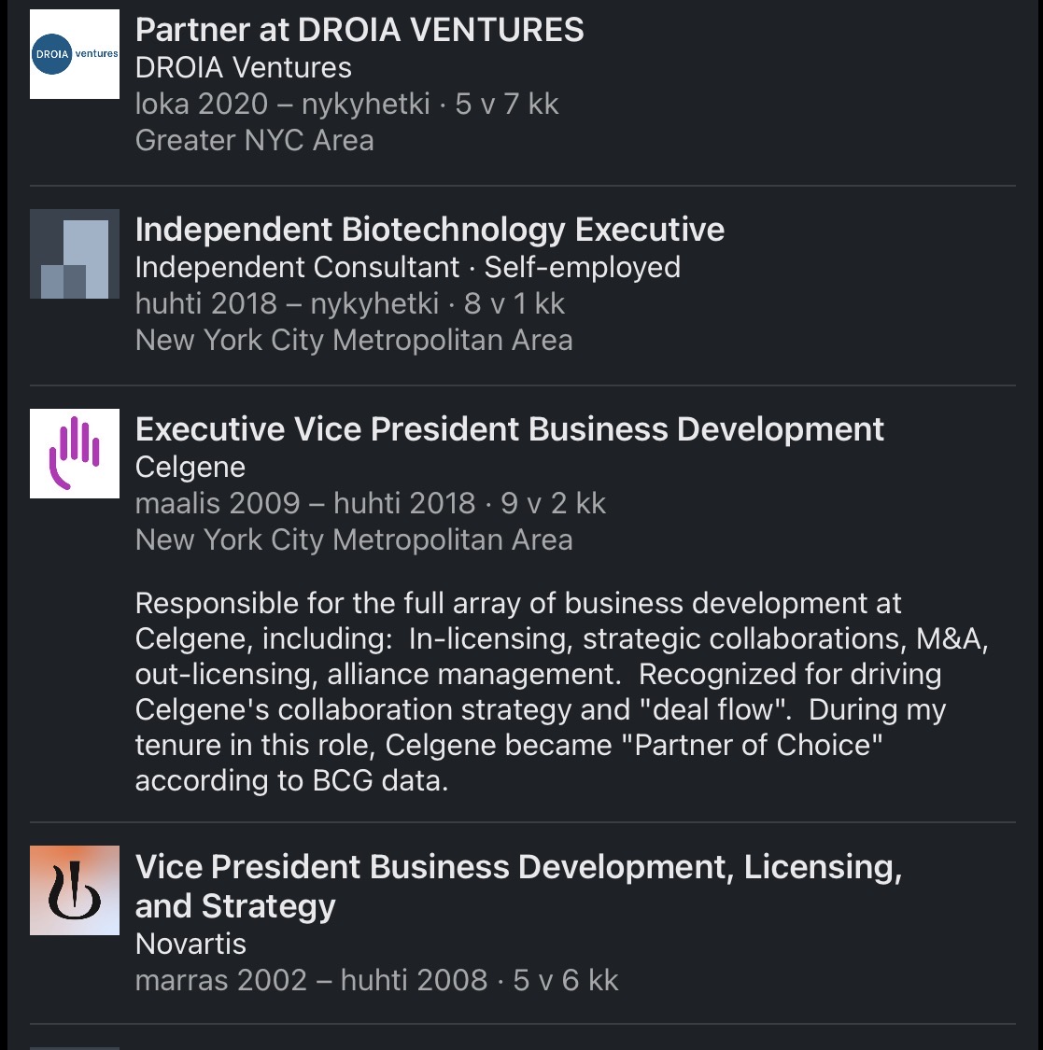Open the Partner at DROIA VENTURES position
Viewport: 1043px width, 1050px height.
click(x=359, y=30)
